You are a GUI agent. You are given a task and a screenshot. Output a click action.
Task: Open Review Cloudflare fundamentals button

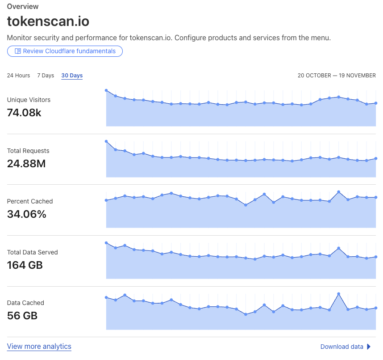click(65, 51)
